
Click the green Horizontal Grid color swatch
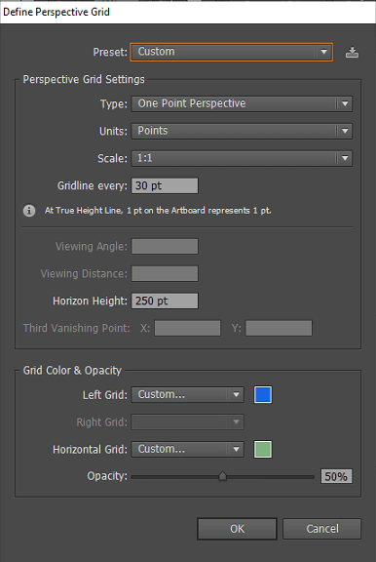263,449
